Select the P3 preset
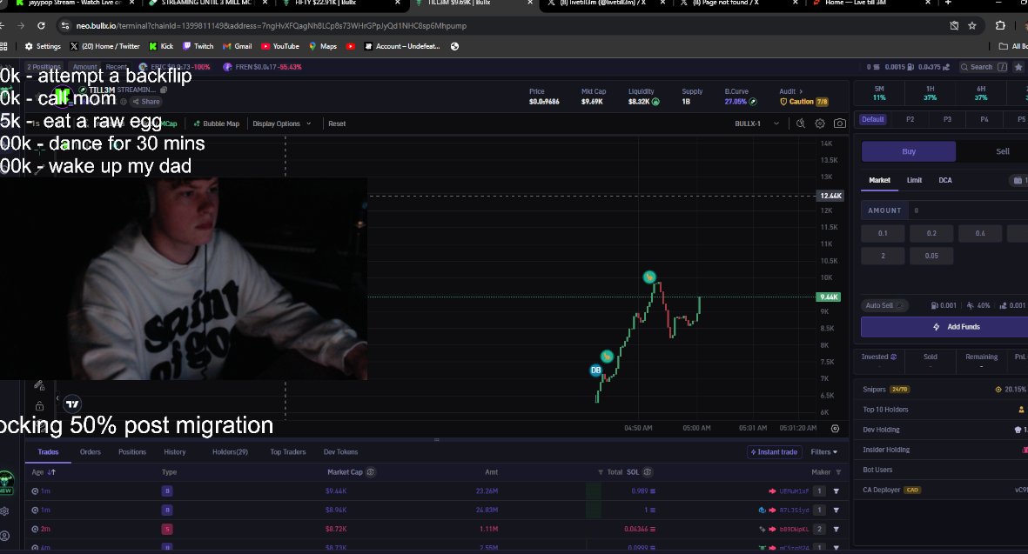Viewport: 1028px width, 554px height. click(947, 119)
